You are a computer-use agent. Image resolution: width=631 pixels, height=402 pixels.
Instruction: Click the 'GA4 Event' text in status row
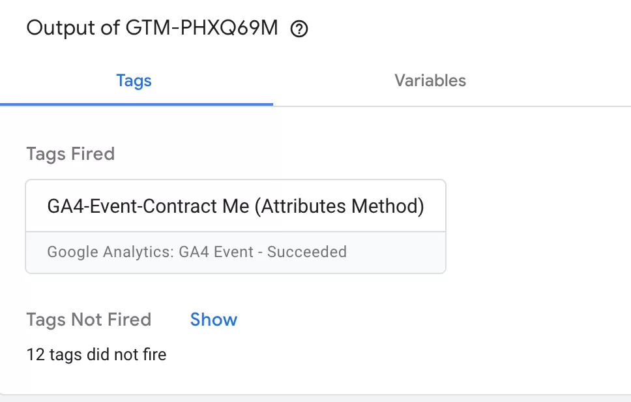[216, 252]
